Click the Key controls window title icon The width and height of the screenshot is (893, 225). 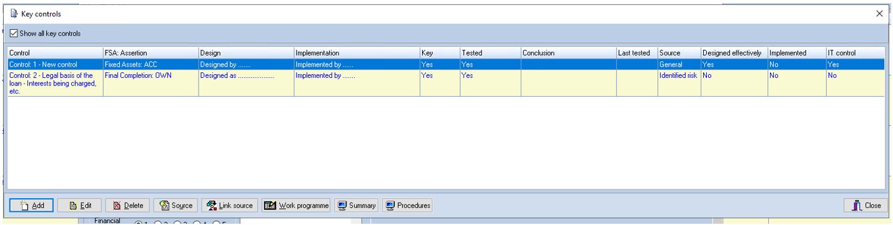14,13
